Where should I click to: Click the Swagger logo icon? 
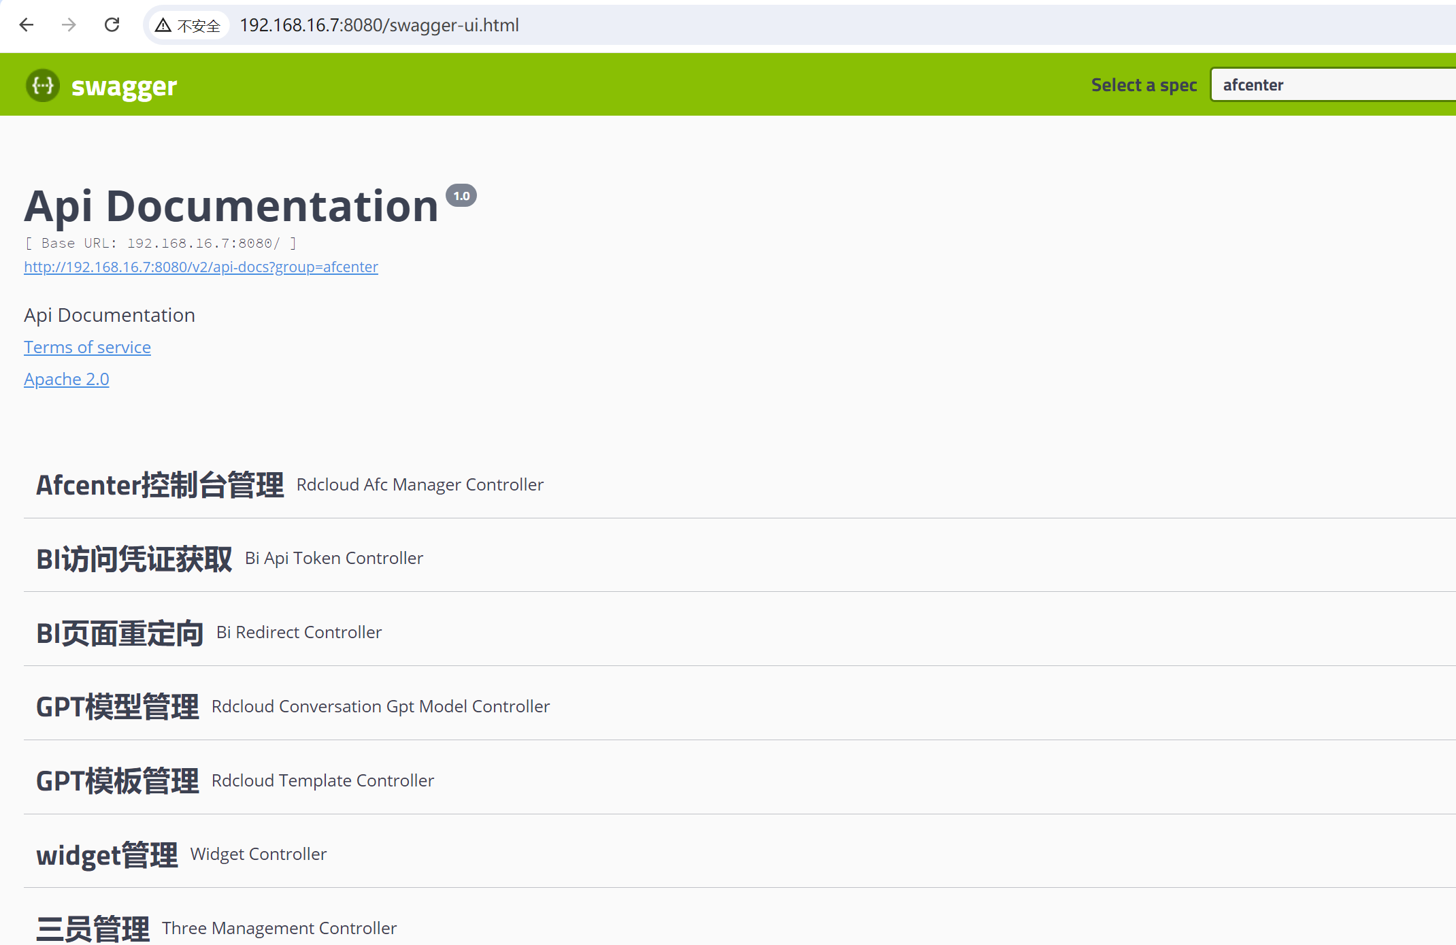(43, 86)
